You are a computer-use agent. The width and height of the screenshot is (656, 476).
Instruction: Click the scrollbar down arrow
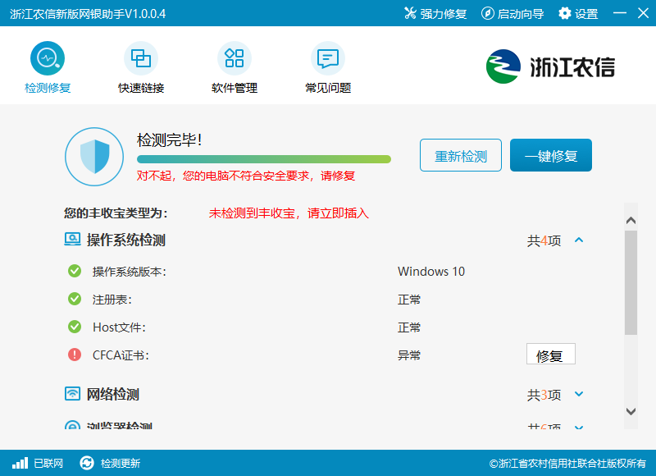631,411
